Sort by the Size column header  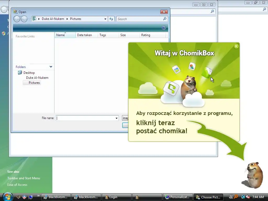tap(129, 35)
